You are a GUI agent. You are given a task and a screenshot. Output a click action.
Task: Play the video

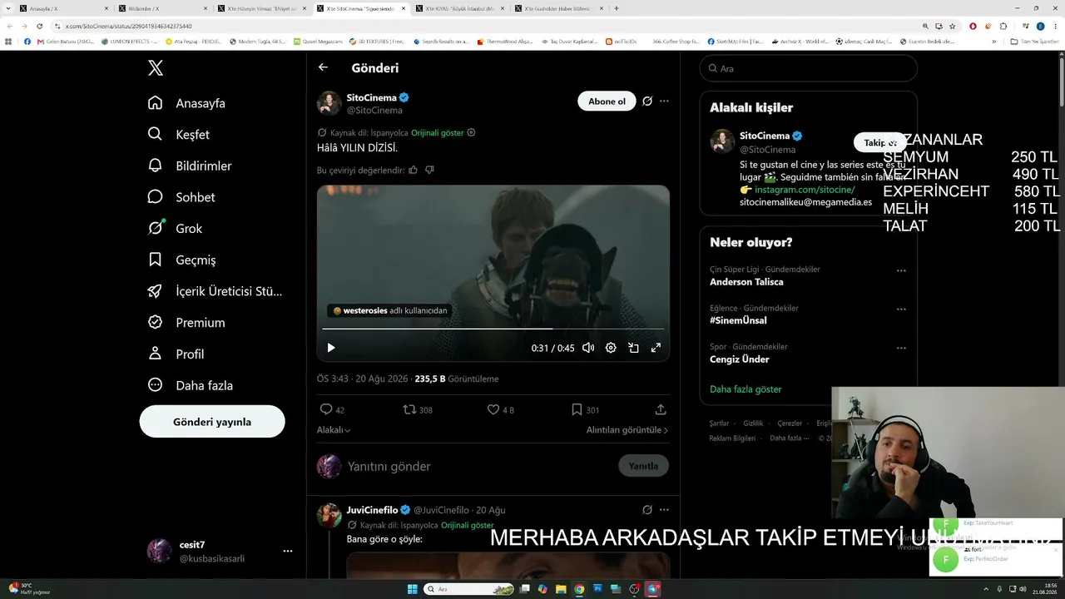(331, 348)
